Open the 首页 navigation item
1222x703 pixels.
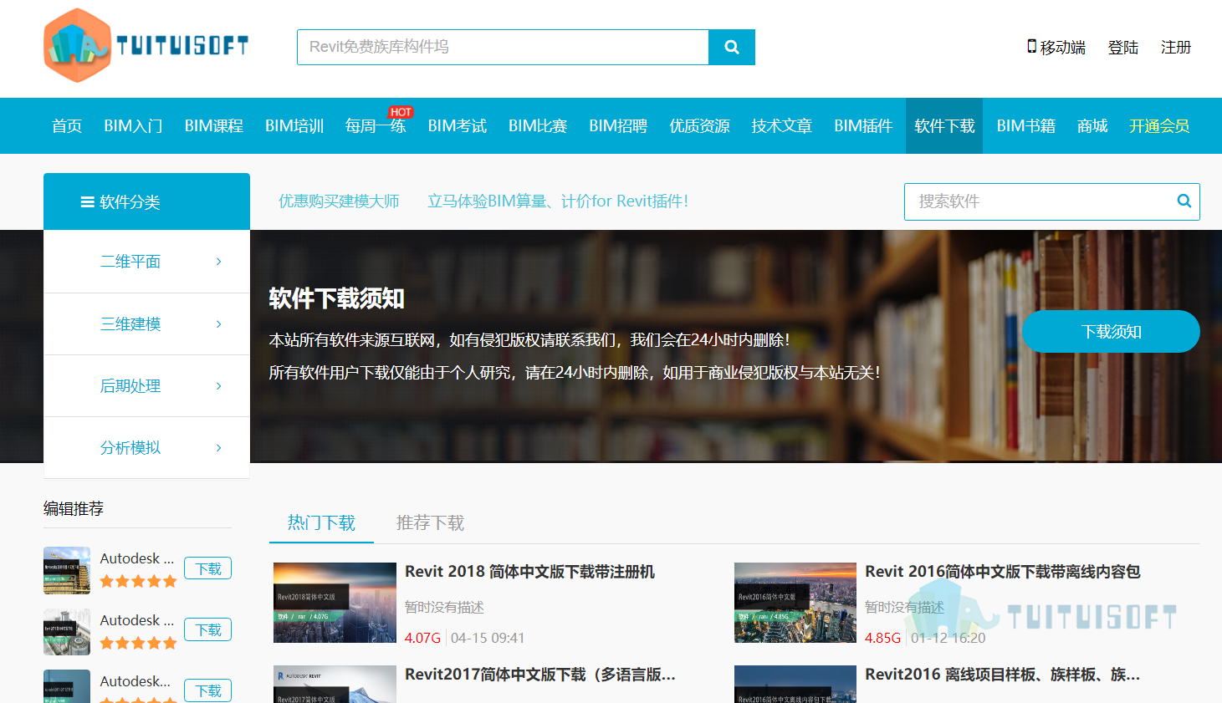[x=67, y=126]
